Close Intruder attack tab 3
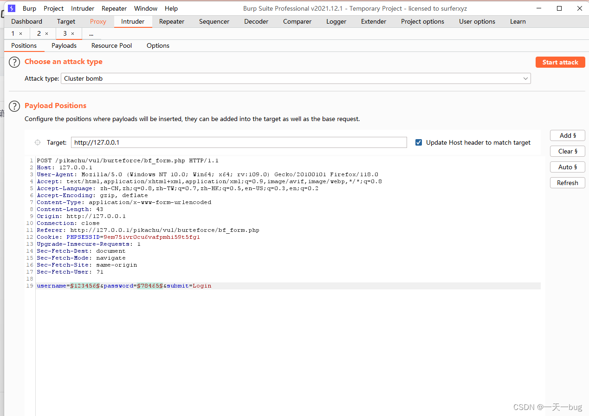The image size is (589, 416). pyautogui.click(x=72, y=34)
